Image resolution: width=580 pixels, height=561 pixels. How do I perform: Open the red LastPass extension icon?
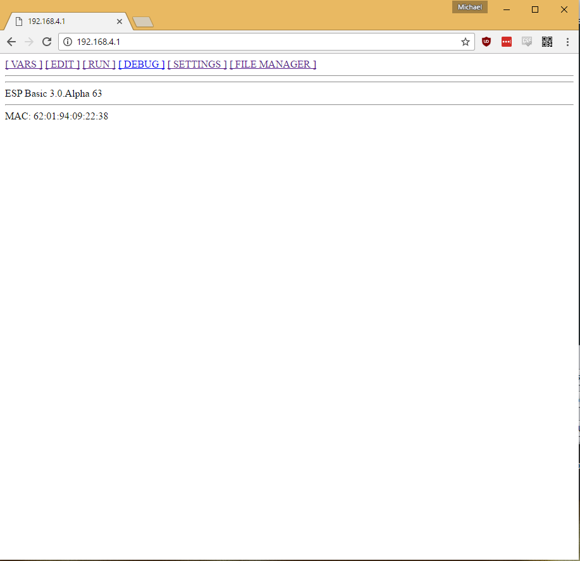tap(507, 42)
